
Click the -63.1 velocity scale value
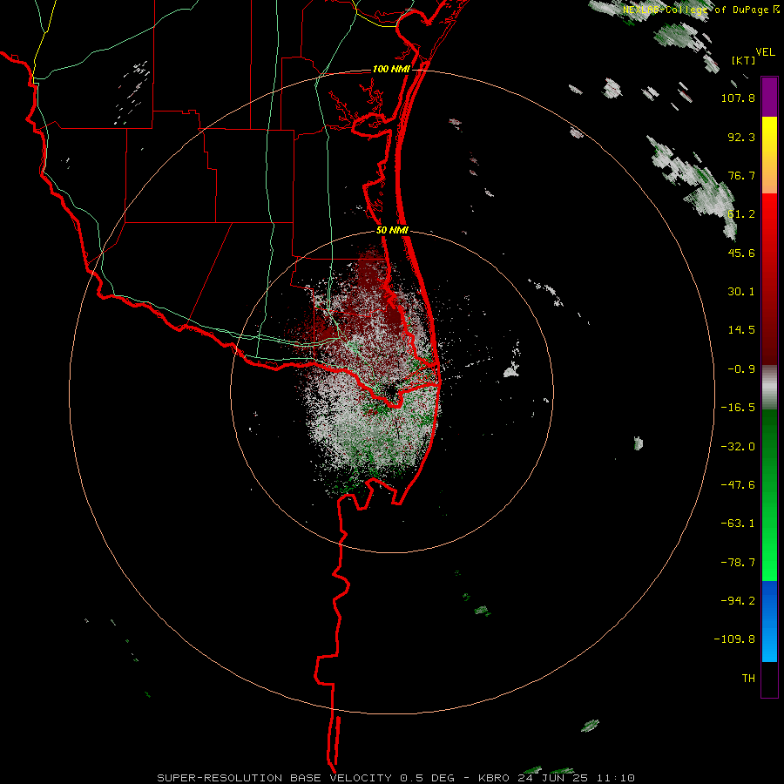click(738, 524)
